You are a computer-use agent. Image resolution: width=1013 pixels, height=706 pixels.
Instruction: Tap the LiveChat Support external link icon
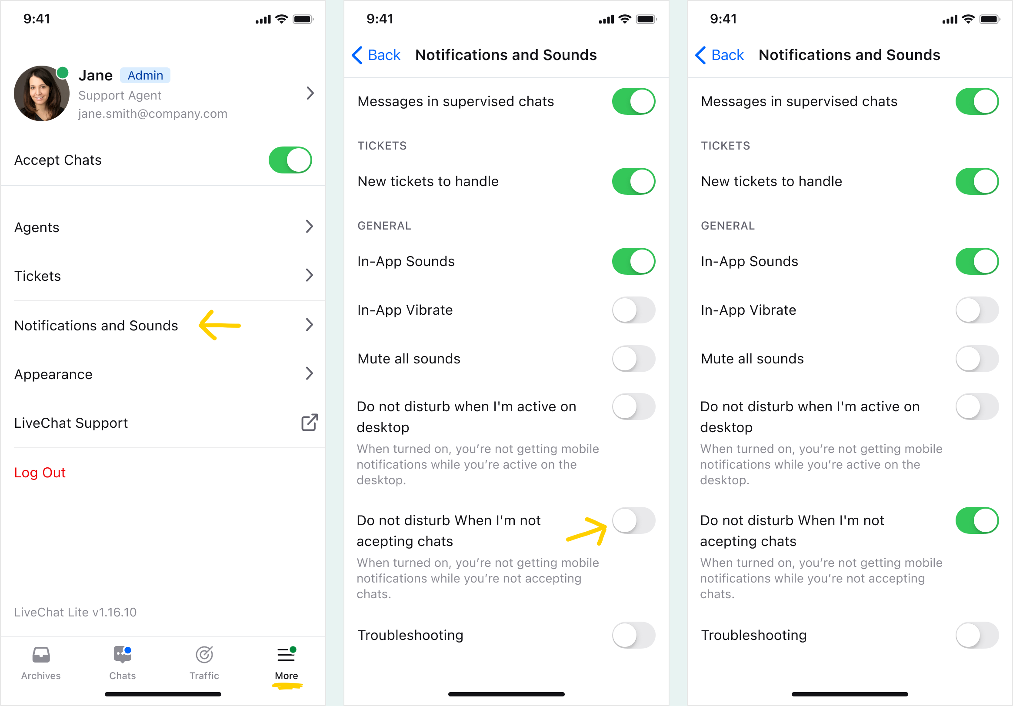click(x=310, y=423)
